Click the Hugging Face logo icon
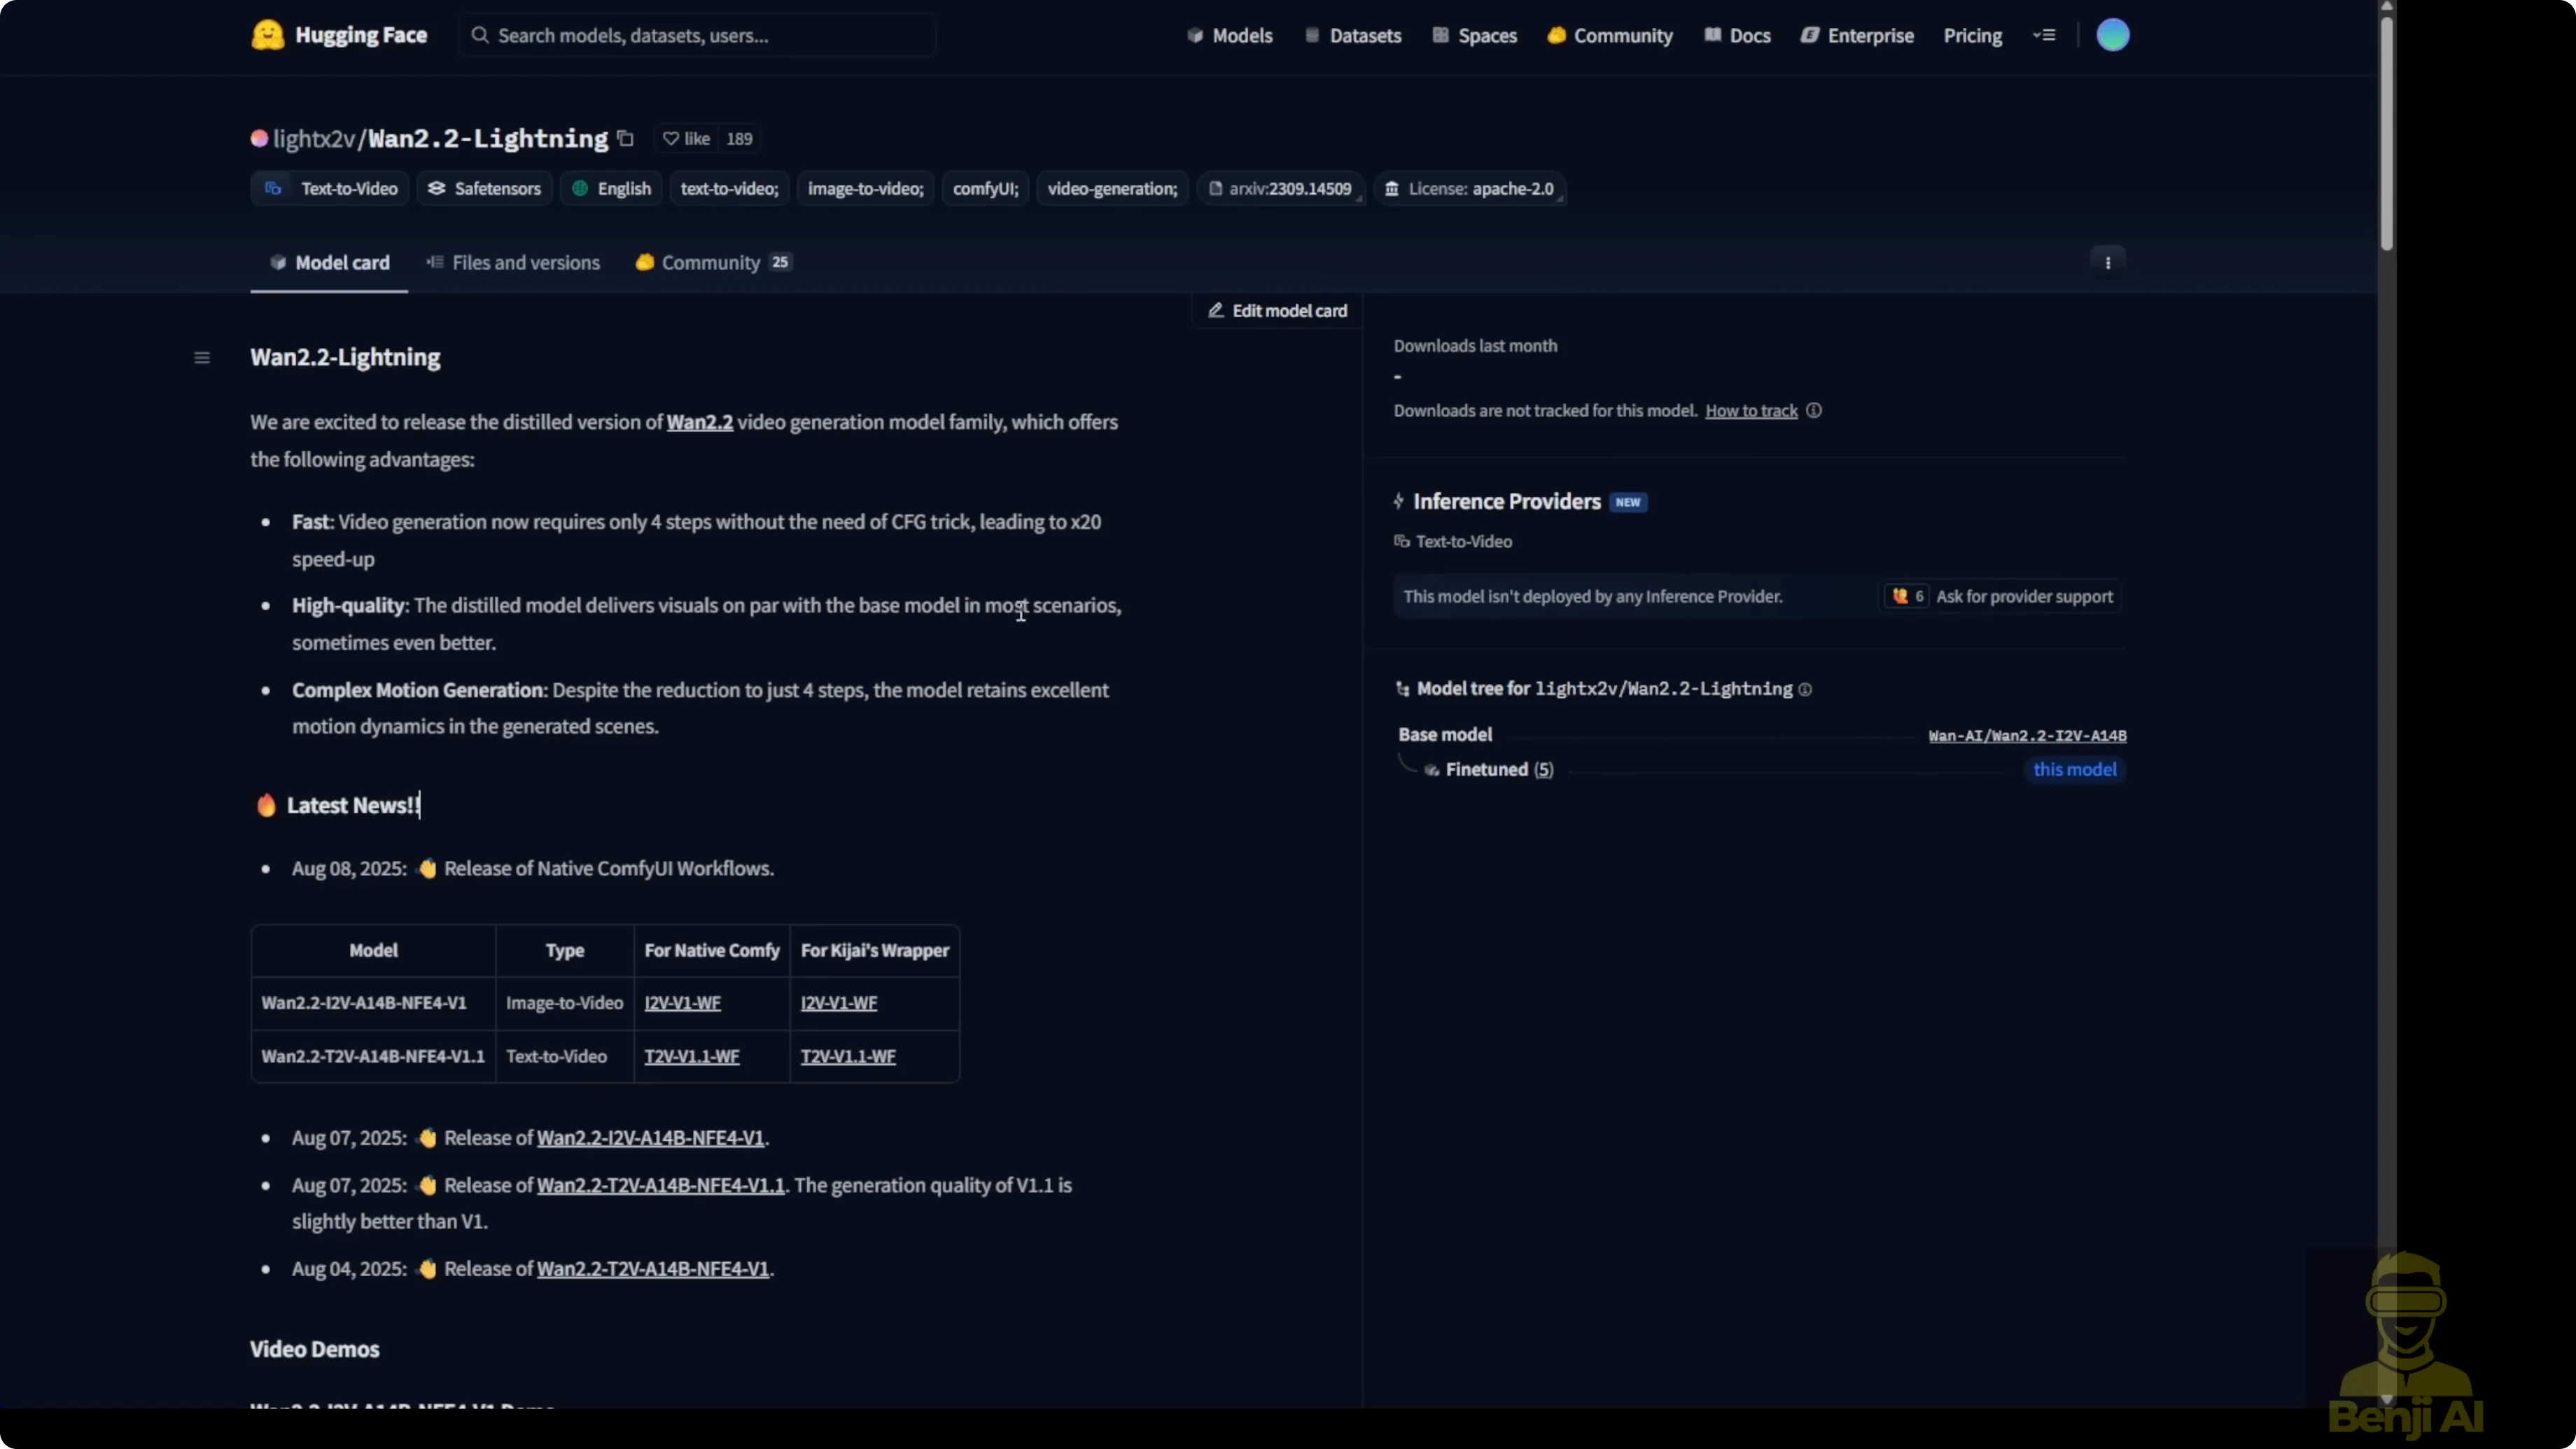Screen dimensions: 2576x1449 click(267, 35)
